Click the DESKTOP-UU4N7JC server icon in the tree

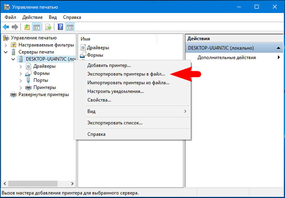(x=21, y=59)
